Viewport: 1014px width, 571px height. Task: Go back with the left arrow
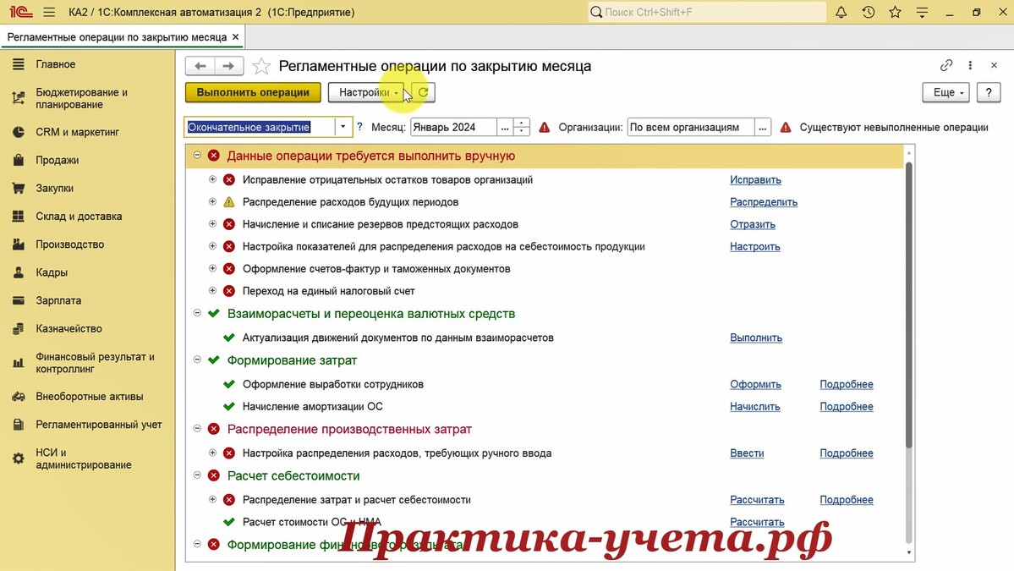click(x=200, y=66)
